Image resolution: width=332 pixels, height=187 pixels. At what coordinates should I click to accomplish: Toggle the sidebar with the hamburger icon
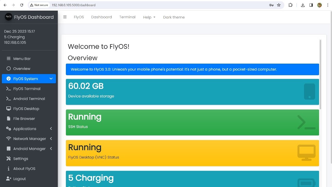pos(65,17)
